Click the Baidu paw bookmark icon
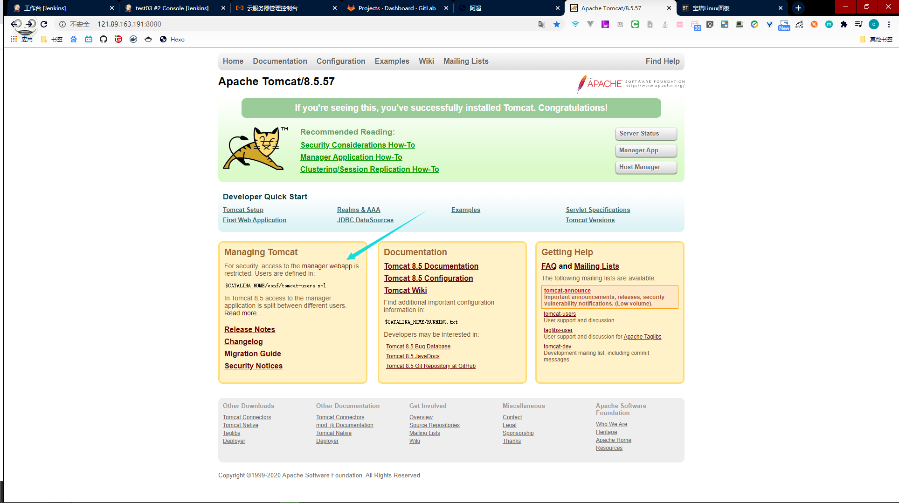 [74, 39]
